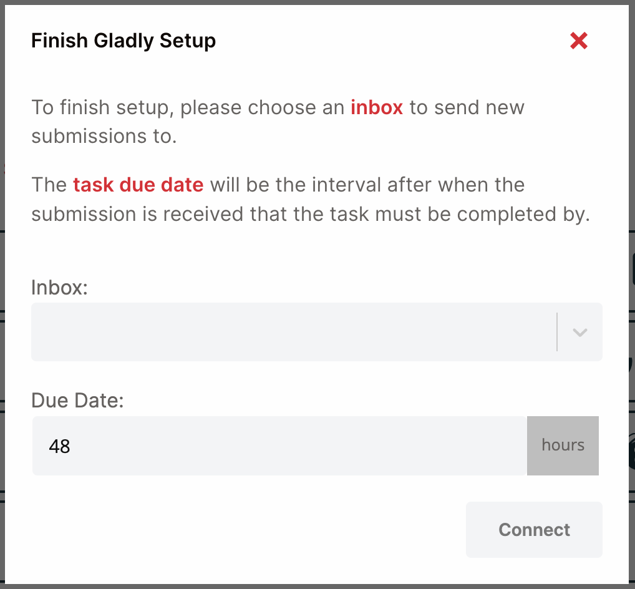Click the Inbox field label
This screenshot has width=635, height=589.
(59, 288)
